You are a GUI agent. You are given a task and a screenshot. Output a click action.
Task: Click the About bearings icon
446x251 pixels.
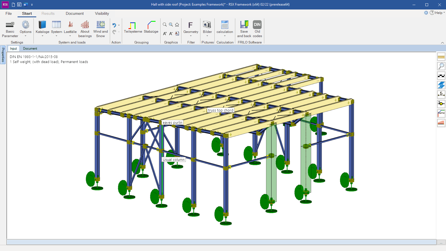point(85,29)
